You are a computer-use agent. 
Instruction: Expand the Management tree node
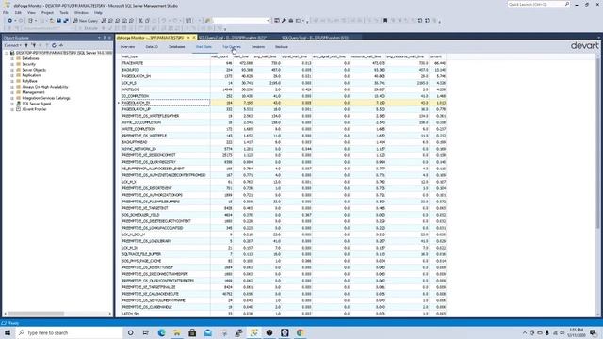(x=12, y=92)
